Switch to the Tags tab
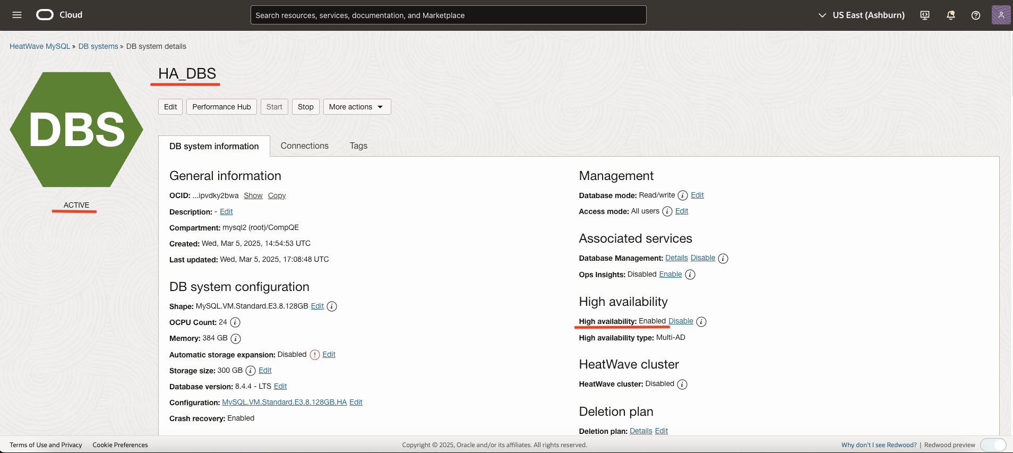 coord(358,146)
